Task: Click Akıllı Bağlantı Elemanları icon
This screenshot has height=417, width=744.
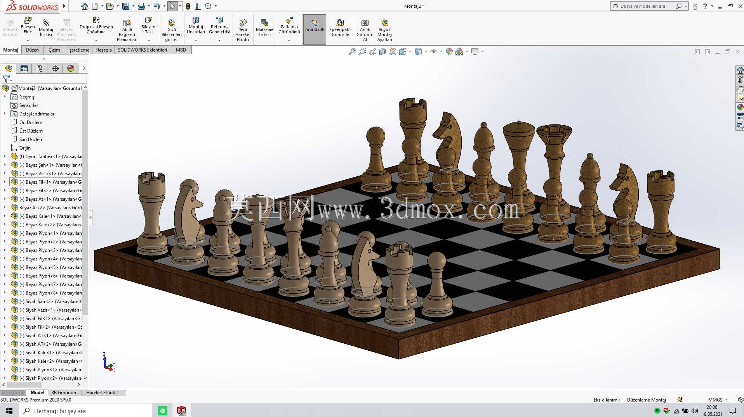Action: click(127, 30)
